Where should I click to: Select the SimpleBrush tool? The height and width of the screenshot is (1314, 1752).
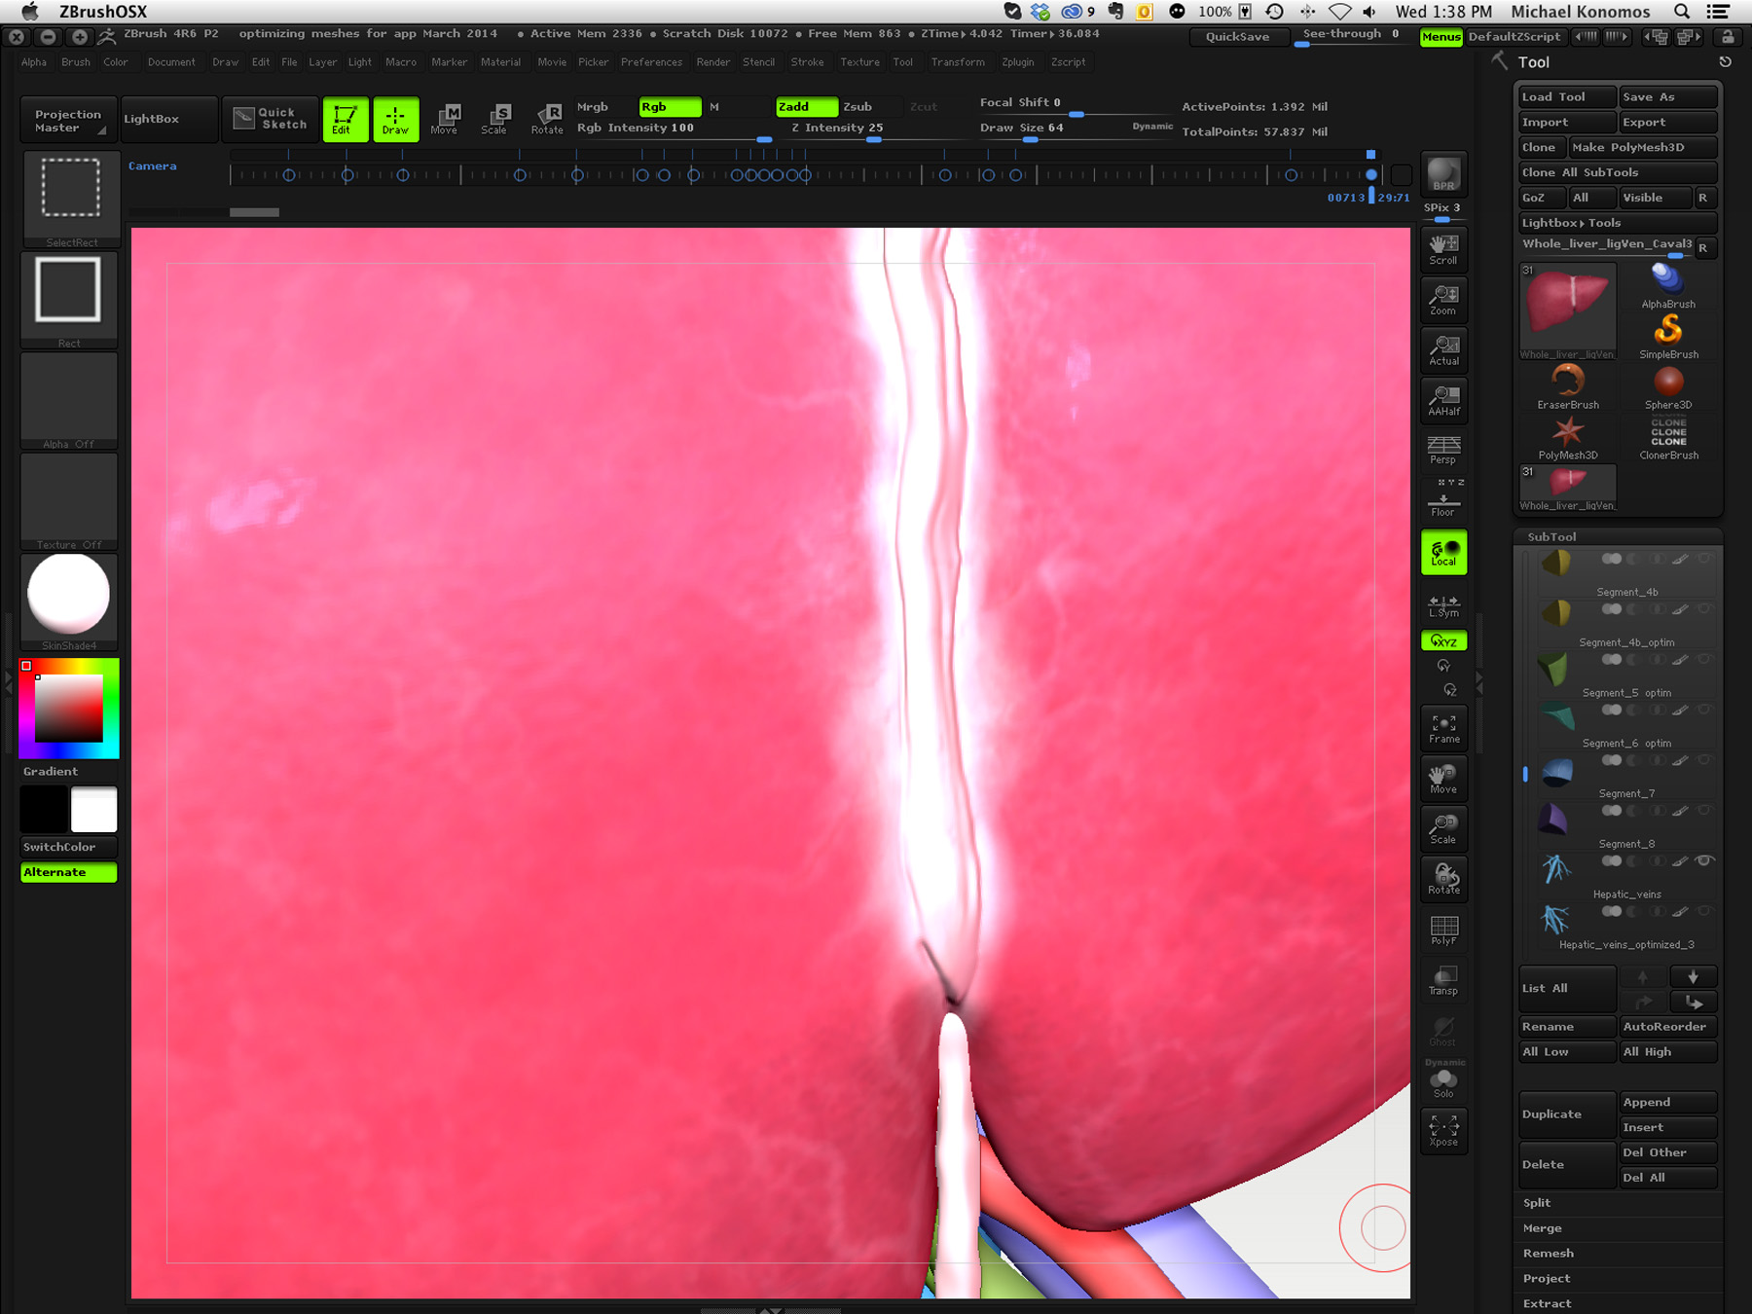(1668, 337)
